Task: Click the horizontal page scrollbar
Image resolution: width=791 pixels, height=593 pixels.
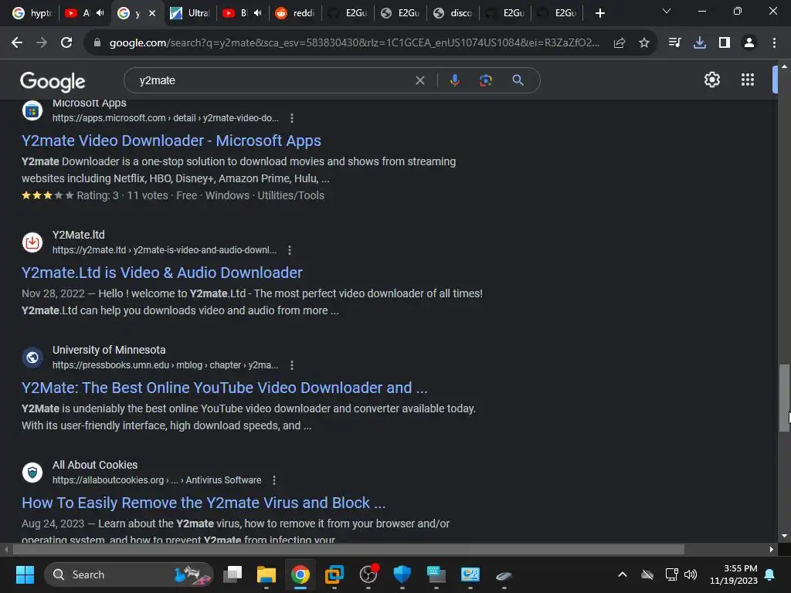Action: point(348,549)
